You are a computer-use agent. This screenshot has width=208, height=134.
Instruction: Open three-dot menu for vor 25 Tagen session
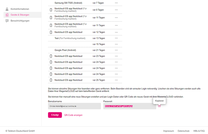[x=116, y=80]
